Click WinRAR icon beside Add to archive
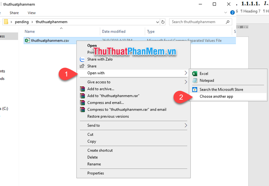Image resolution: width=269 pixels, height=186 pixels. 82,89
